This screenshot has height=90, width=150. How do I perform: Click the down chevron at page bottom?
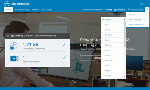coord(75,82)
